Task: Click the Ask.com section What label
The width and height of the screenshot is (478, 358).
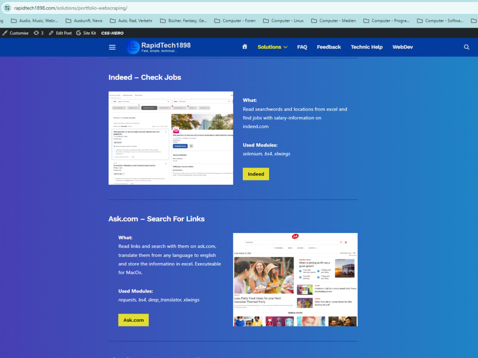Action: pyautogui.click(x=125, y=237)
